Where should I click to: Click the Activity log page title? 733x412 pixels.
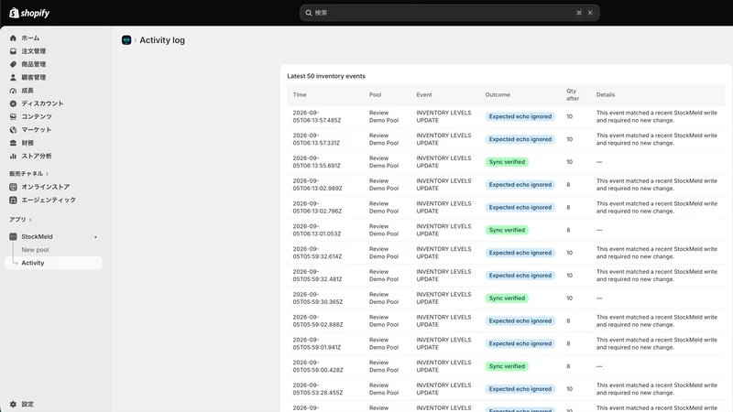(x=162, y=40)
